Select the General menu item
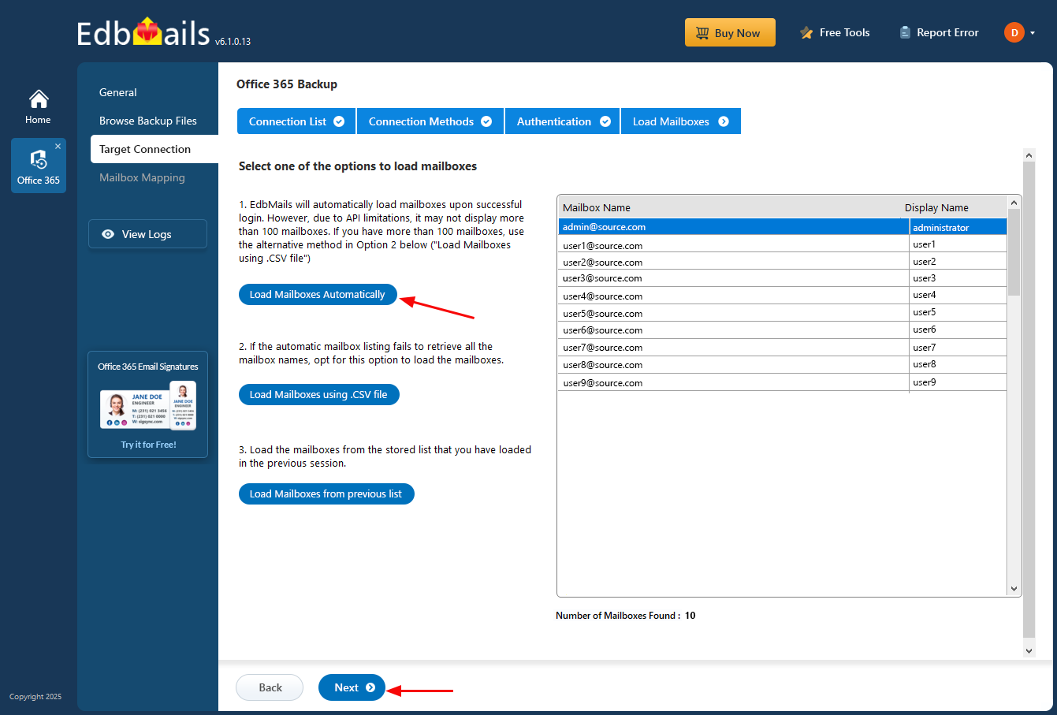1057x715 pixels. coord(118,92)
